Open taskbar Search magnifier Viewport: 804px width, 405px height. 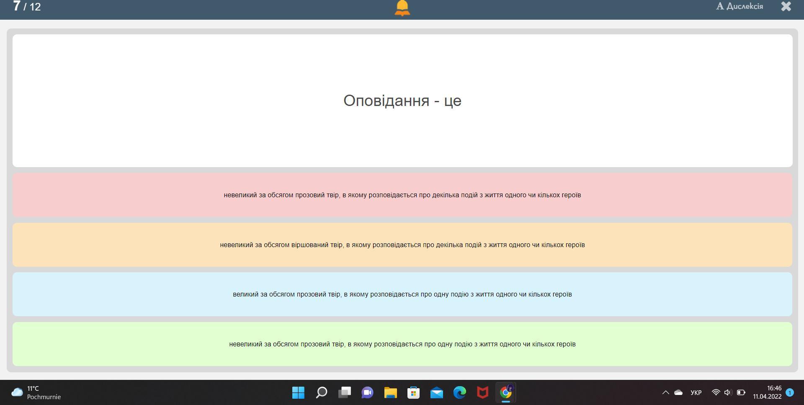[x=321, y=393]
